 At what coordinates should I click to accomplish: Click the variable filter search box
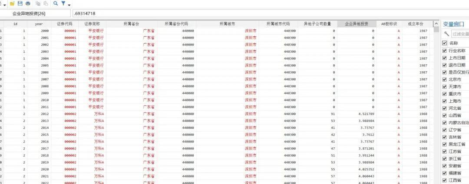click(x=460, y=34)
